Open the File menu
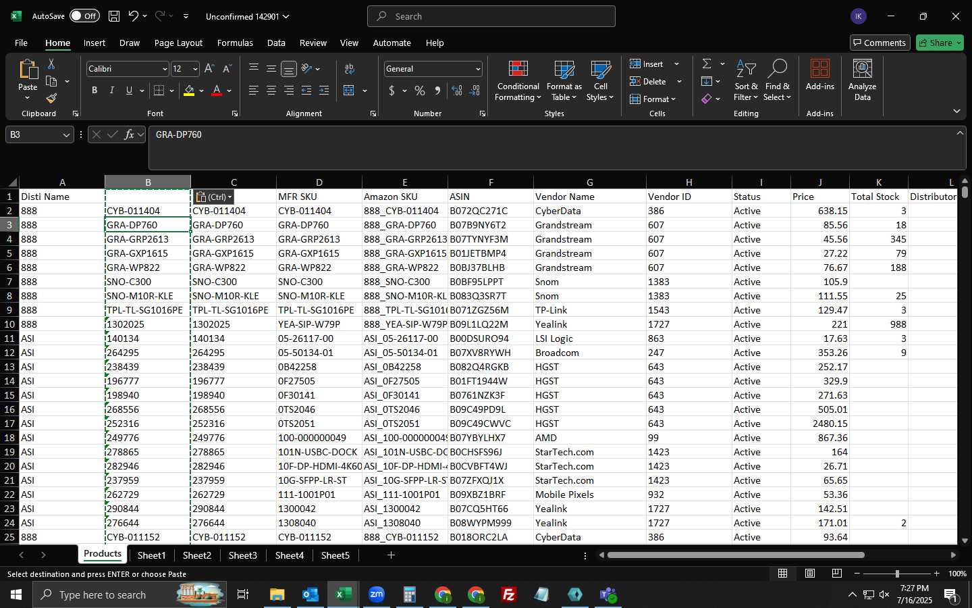 pos(21,43)
